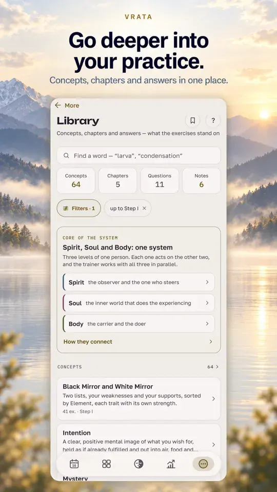Select the Concepts 64 tab card
277x492 pixels.
[x=76, y=181]
